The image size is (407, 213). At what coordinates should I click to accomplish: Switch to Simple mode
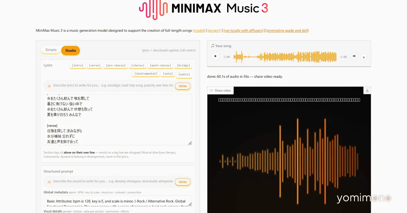pyautogui.click(x=51, y=50)
